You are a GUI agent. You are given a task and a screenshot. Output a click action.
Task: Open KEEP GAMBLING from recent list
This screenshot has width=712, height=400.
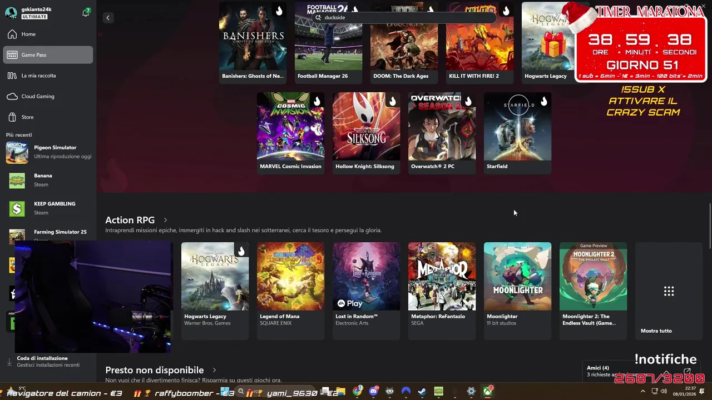[x=49, y=208]
